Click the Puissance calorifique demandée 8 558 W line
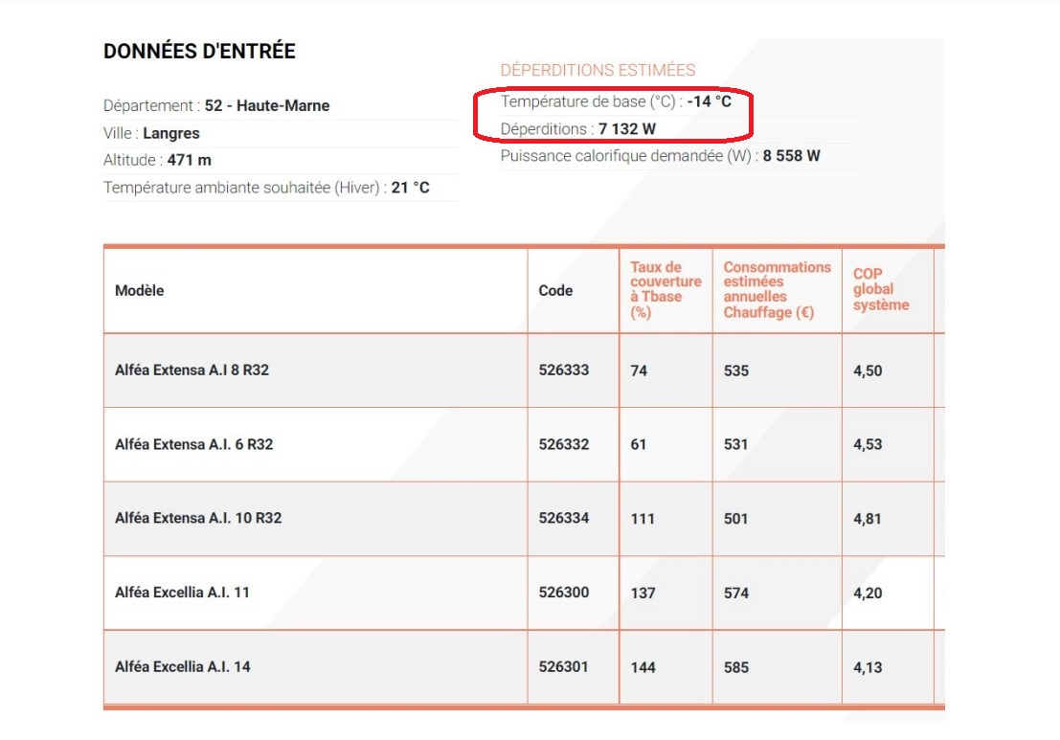This screenshot has height=740, width=1060. 661,156
